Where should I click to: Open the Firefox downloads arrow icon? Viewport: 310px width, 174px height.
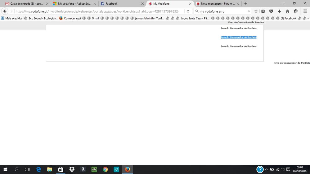pyautogui.click(x=279, y=11)
